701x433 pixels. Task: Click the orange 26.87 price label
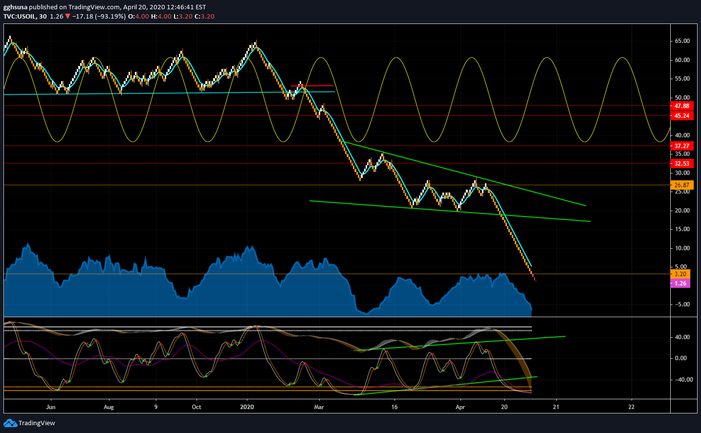pyautogui.click(x=682, y=185)
